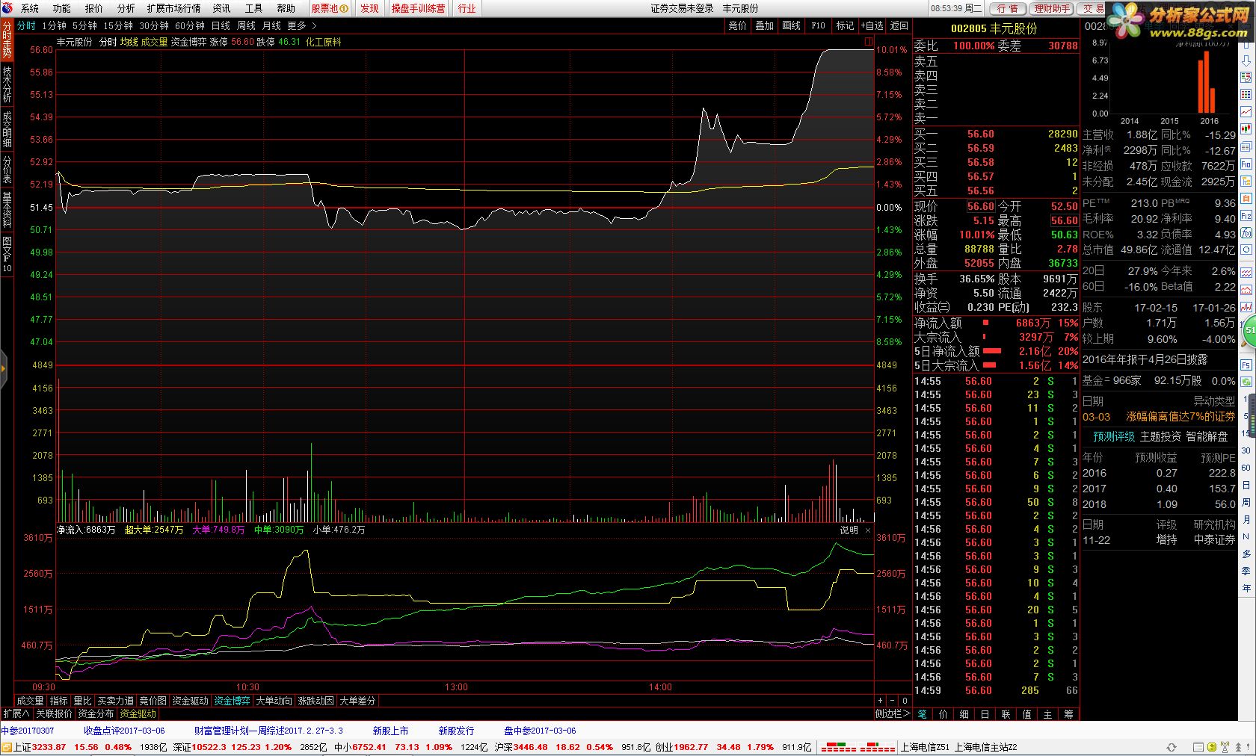Switch to the 5分钟 period

(84, 25)
